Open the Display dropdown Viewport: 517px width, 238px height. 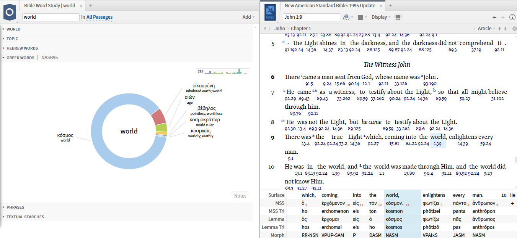click(x=381, y=17)
